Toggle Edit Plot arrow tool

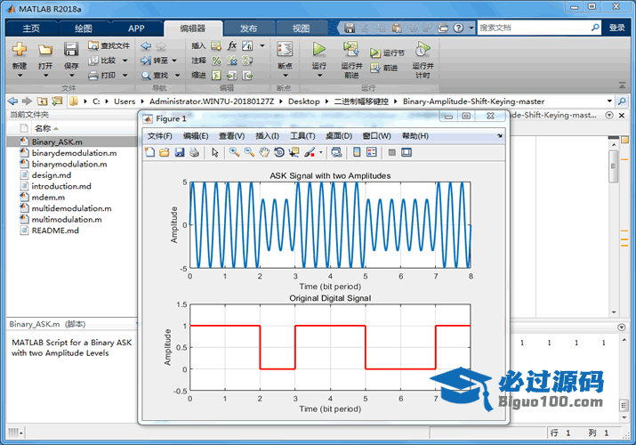click(x=215, y=152)
